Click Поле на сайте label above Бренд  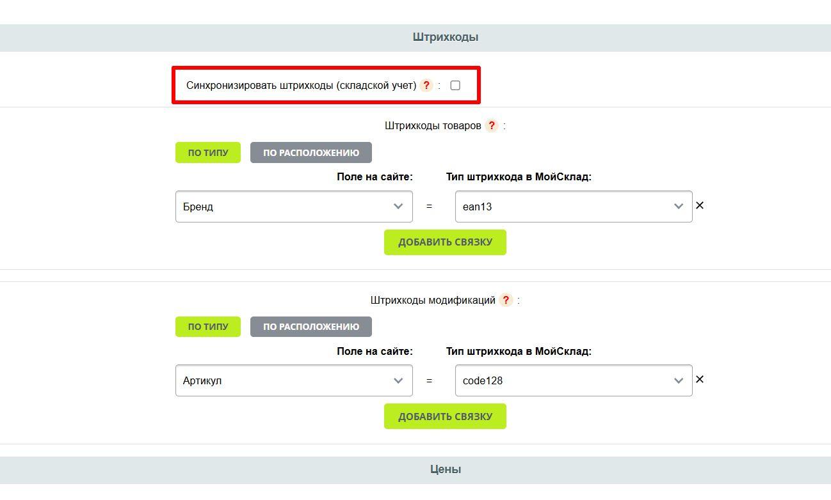pos(375,176)
